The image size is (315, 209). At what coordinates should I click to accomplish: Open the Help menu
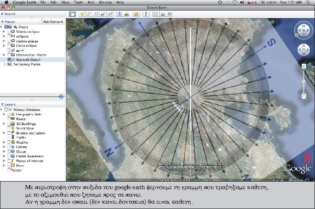[x=120, y=2]
